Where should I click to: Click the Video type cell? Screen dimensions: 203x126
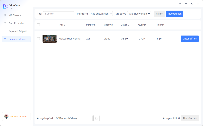(107, 39)
